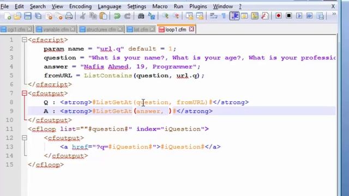Click the closing </cfloop> tag on line 15

46,164
